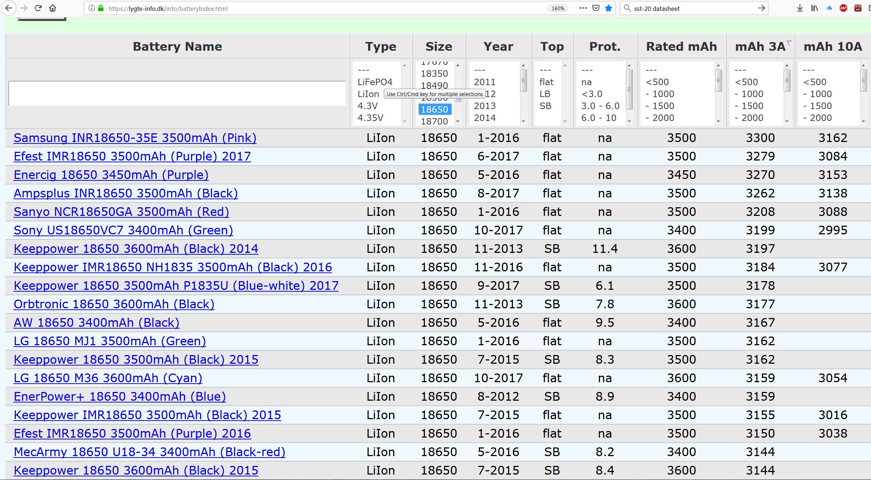Viewport: 871px width, 480px height.
Task: Sort by the Rated mAh column header
Action: tap(681, 46)
